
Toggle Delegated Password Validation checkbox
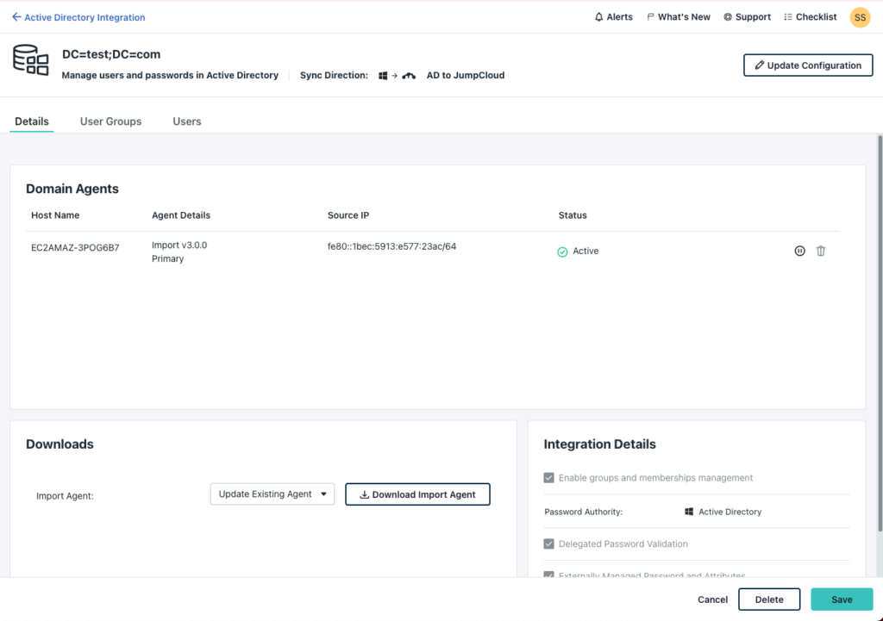pyautogui.click(x=549, y=544)
